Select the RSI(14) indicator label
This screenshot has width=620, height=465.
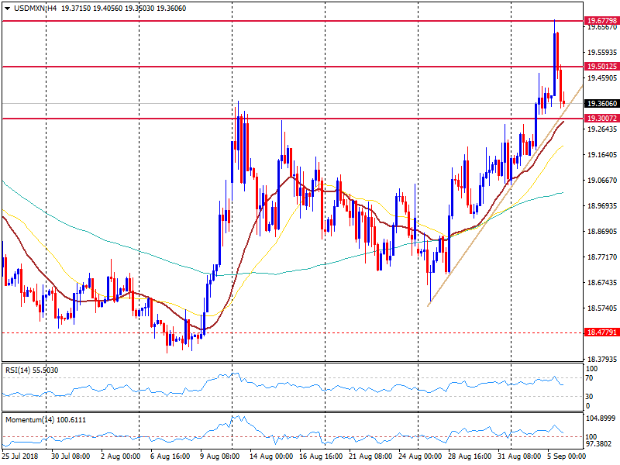pos(31,370)
